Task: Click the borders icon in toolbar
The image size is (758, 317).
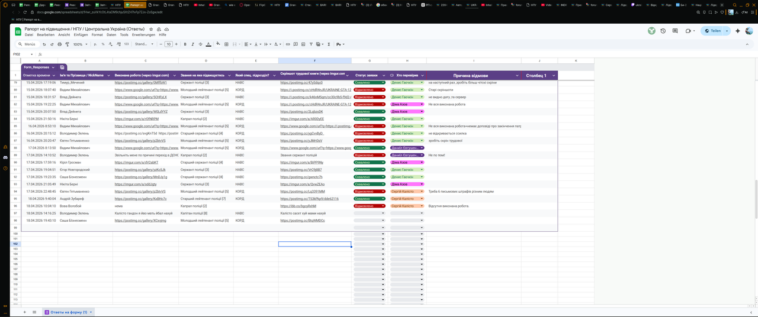Action: [x=226, y=44]
